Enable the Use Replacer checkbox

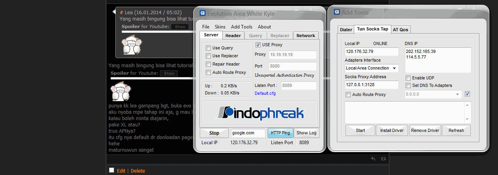pos(208,56)
